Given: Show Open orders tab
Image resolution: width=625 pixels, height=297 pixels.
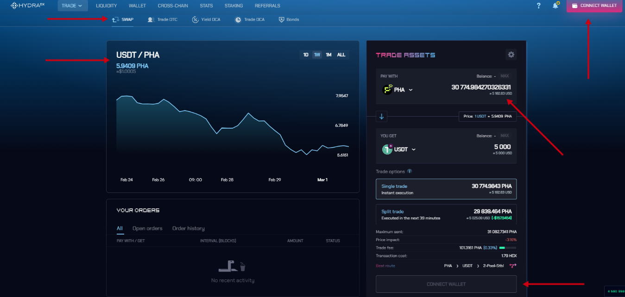Looking at the screenshot, I should pos(147,229).
